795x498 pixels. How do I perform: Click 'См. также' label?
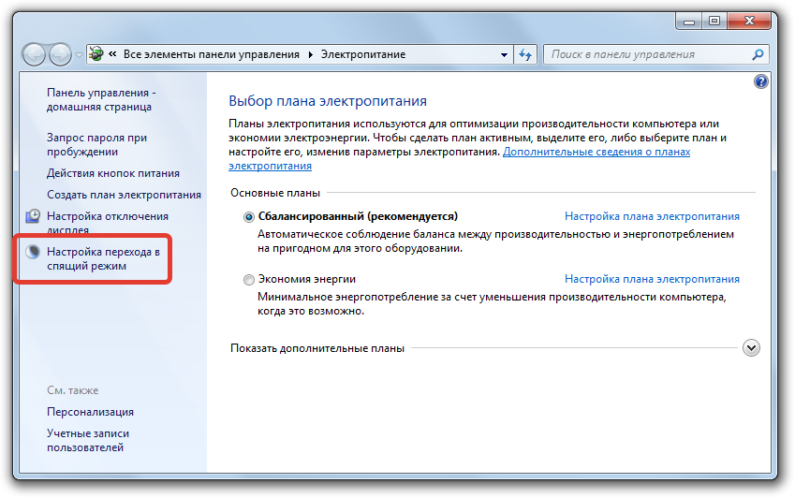coord(72,390)
